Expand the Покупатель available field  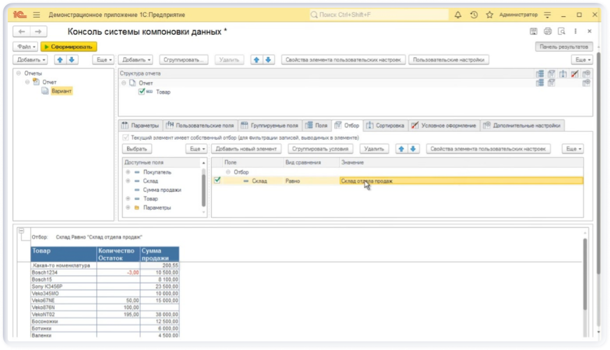click(x=129, y=172)
